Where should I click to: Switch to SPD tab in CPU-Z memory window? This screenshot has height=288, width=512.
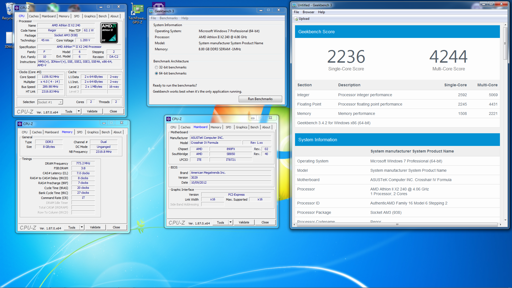coord(80,132)
